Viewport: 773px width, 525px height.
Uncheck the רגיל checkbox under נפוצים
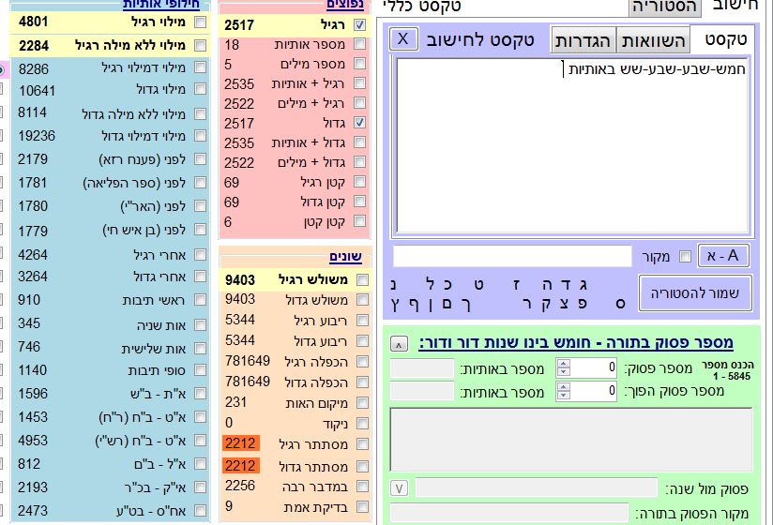[360, 25]
